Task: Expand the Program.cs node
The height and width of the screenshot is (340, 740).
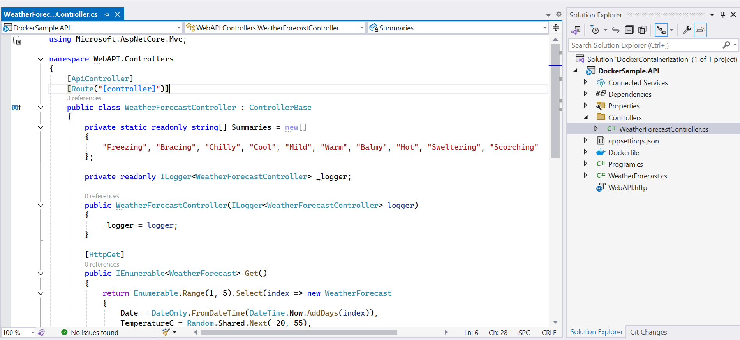Action: point(585,164)
